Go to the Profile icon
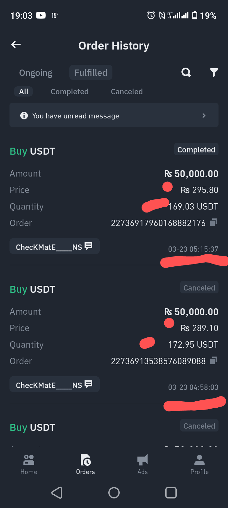 [199, 459]
